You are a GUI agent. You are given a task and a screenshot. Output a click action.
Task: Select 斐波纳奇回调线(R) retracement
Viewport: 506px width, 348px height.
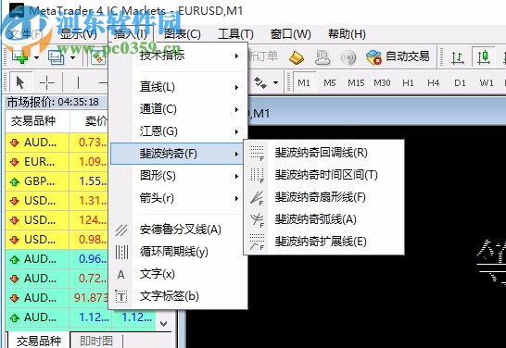[323, 153]
